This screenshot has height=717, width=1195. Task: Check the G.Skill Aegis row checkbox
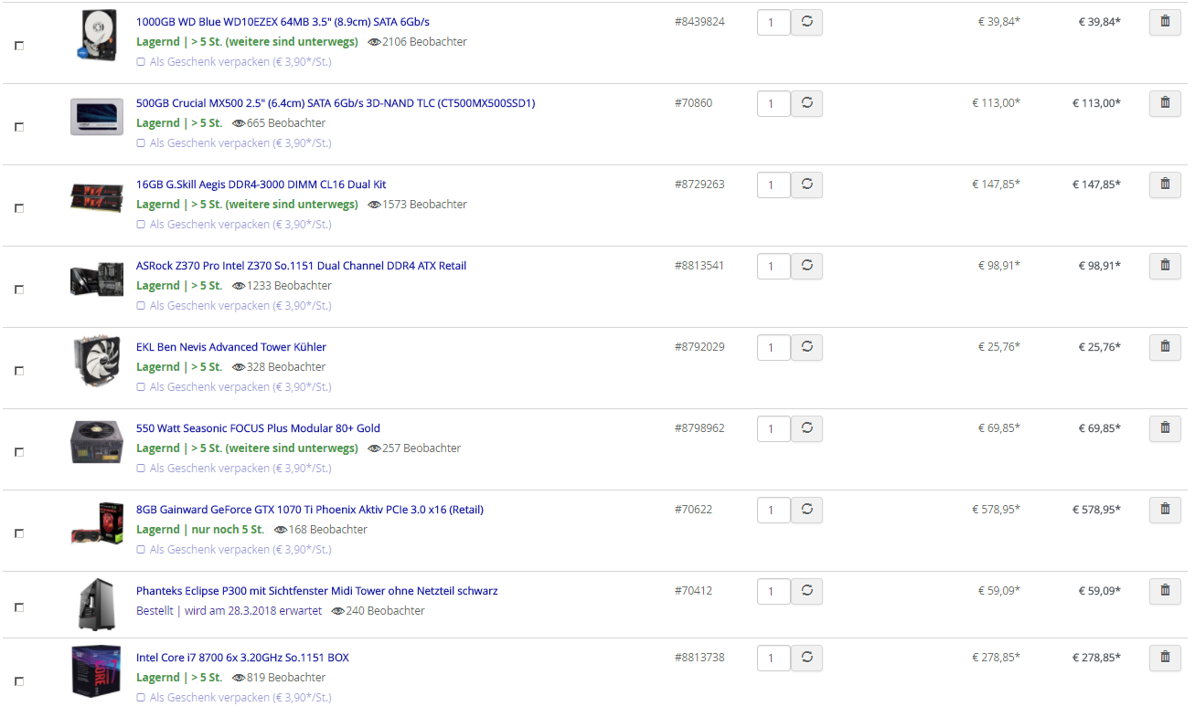click(x=19, y=208)
